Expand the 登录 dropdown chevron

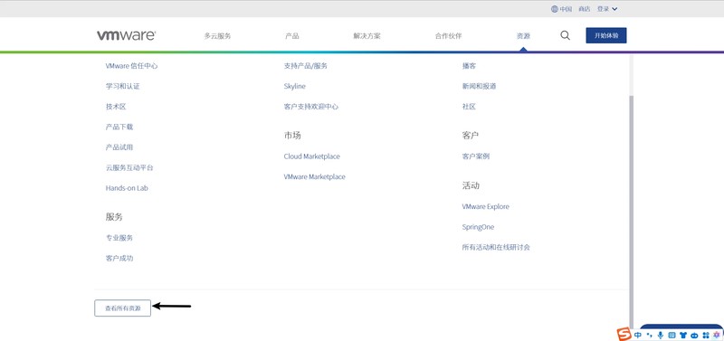[614, 9]
